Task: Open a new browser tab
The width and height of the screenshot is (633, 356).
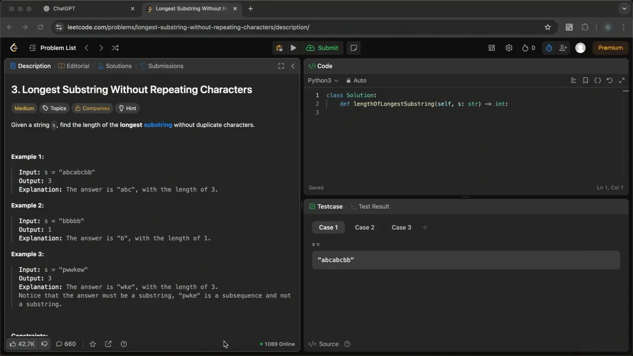Action: [x=251, y=9]
